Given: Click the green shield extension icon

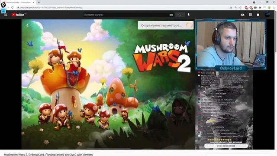Looking at the screenshot, I should tap(269, 8).
